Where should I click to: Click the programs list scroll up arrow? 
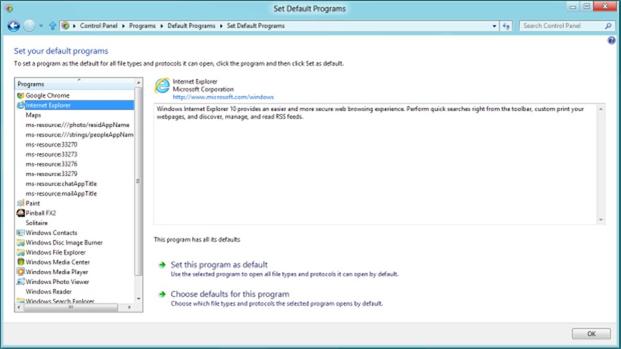click(x=138, y=83)
